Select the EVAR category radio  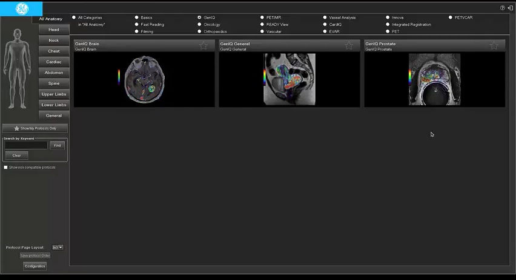[x=325, y=31]
